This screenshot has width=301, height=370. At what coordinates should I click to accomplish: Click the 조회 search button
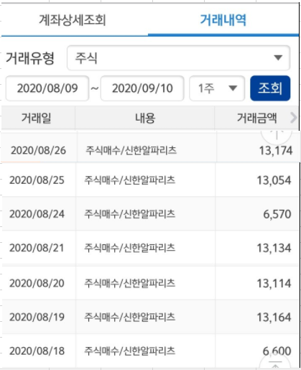click(270, 88)
